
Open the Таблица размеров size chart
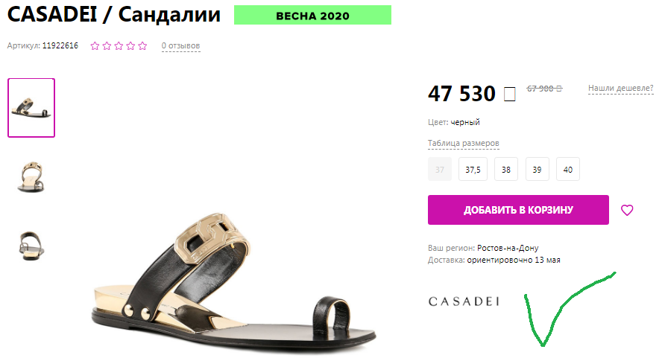click(x=463, y=144)
